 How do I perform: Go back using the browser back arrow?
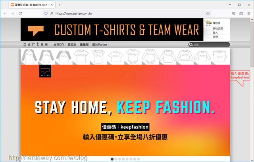pyautogui.click(x=5, y=13)
